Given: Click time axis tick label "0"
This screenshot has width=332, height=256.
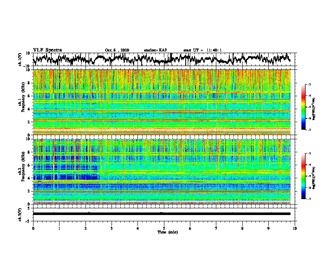Looking at the screenshot, I should click(x=33, y=228).
